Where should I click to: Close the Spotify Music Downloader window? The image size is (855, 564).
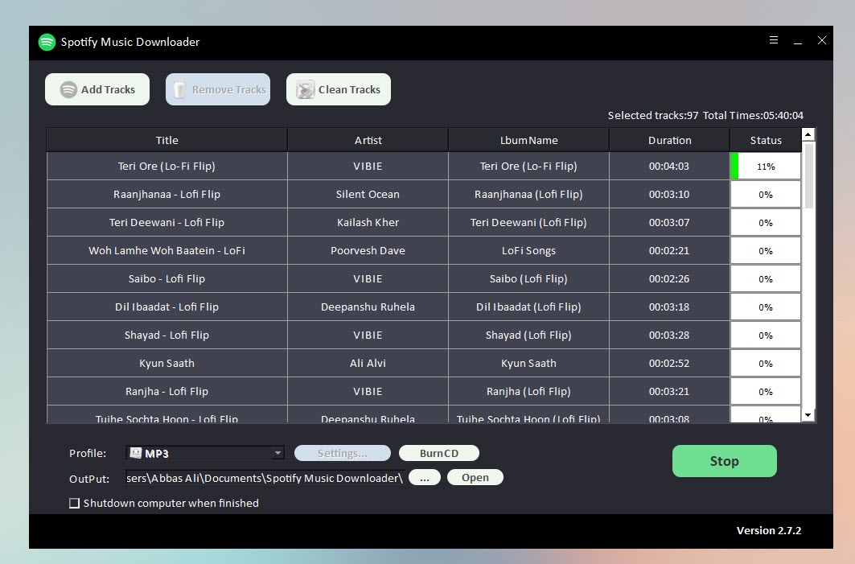point(822,40)
